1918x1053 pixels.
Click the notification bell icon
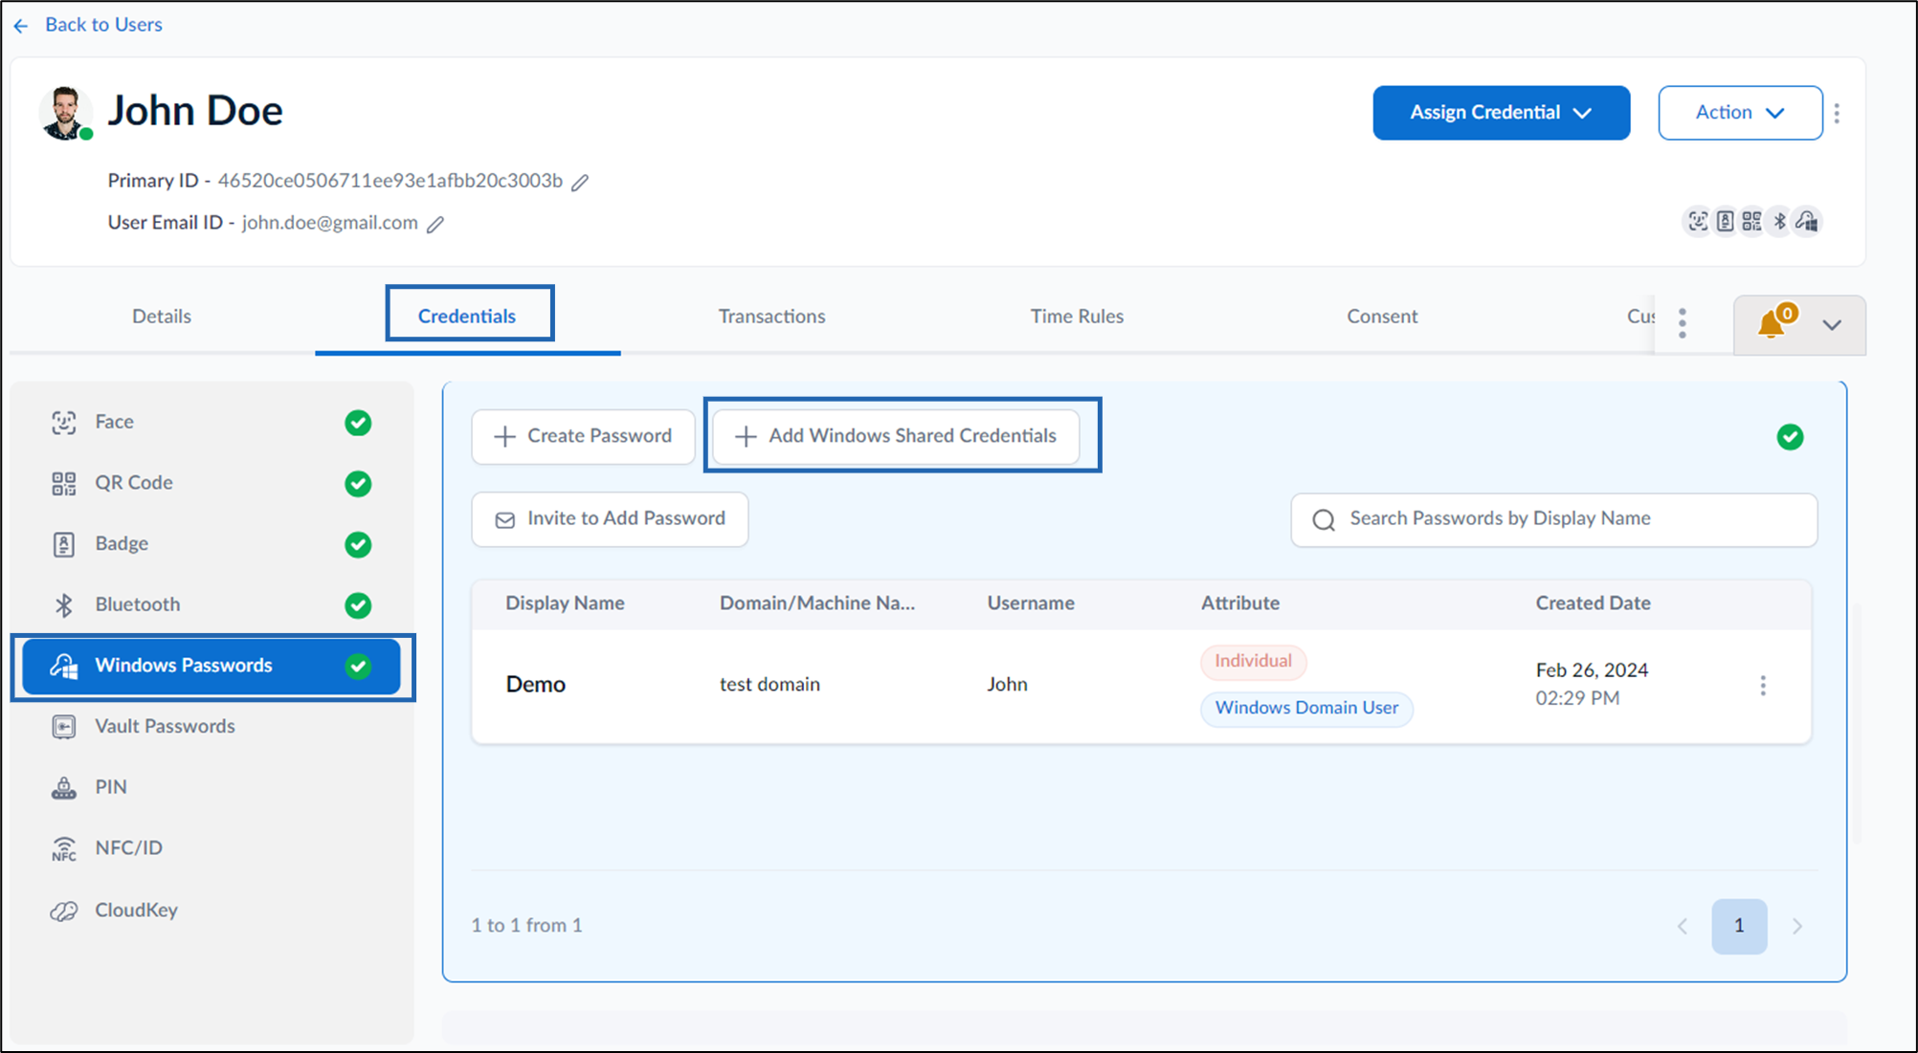1772,323
